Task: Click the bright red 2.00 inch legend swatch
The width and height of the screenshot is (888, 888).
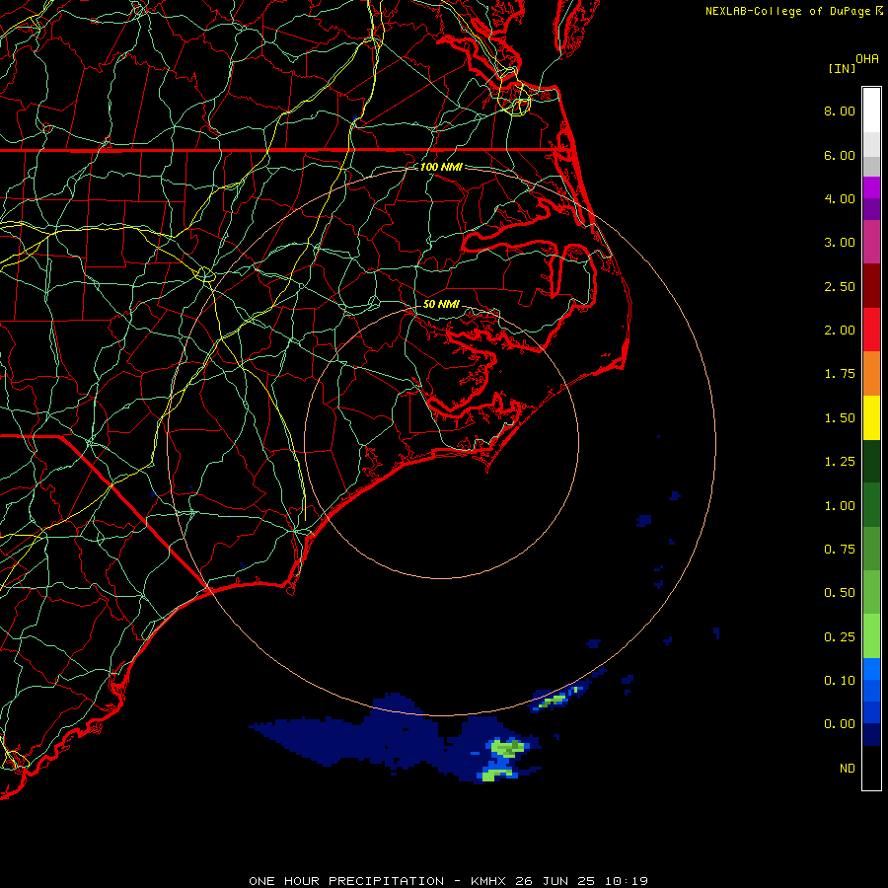Action: tap(871, 330)
